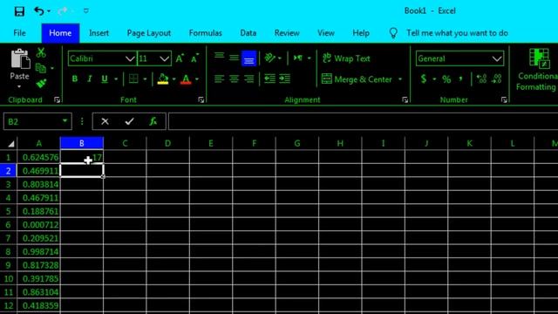Switch to the View tab
The image size is (558, 314).
pyautogui.click(x=325, y=33)
